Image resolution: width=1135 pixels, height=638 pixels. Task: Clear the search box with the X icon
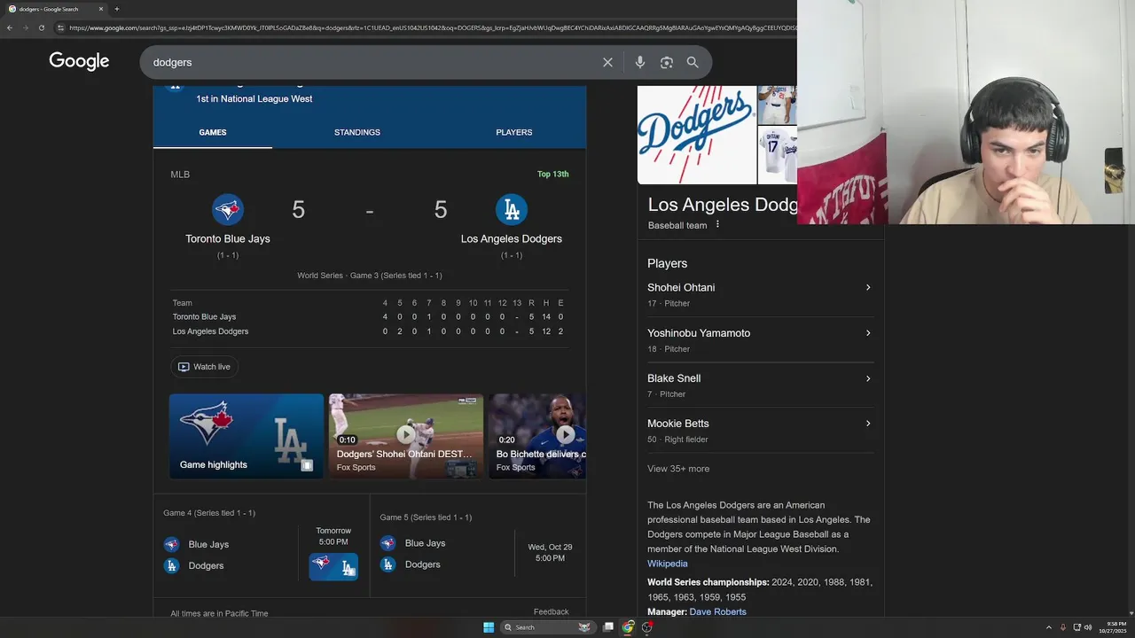click(607, 62)
